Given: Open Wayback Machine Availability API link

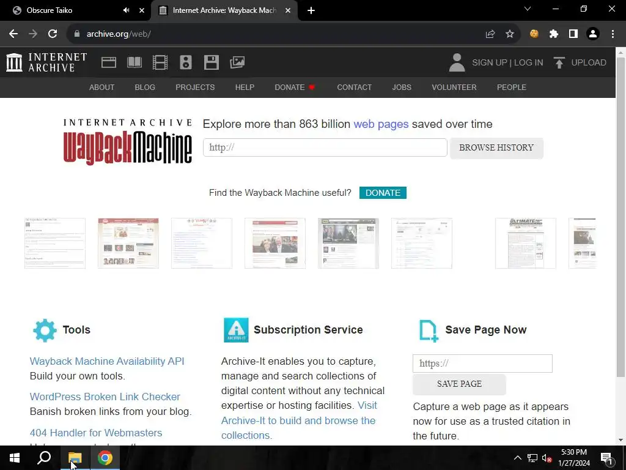Looking at the screenshot, I should [107, 361].
